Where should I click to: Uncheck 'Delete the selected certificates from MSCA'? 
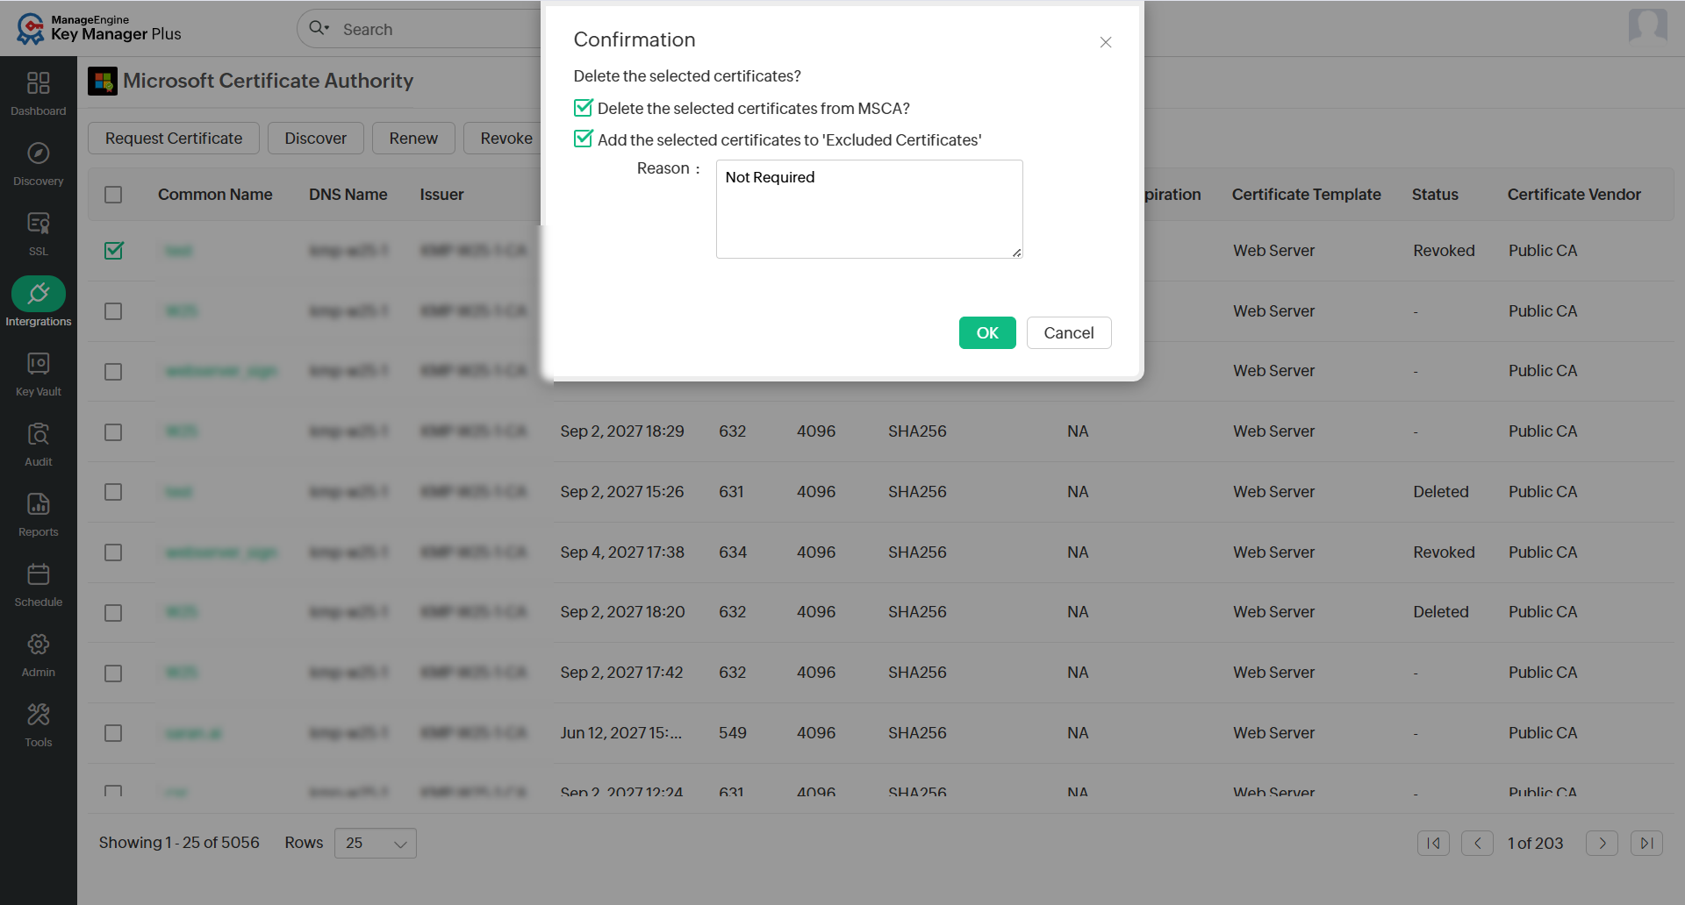click(584, 108)
